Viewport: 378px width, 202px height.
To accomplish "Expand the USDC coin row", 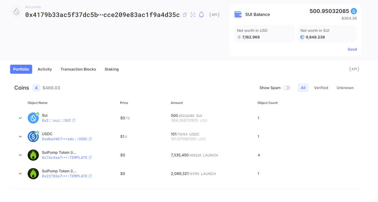I will click(x=20, y=136).
